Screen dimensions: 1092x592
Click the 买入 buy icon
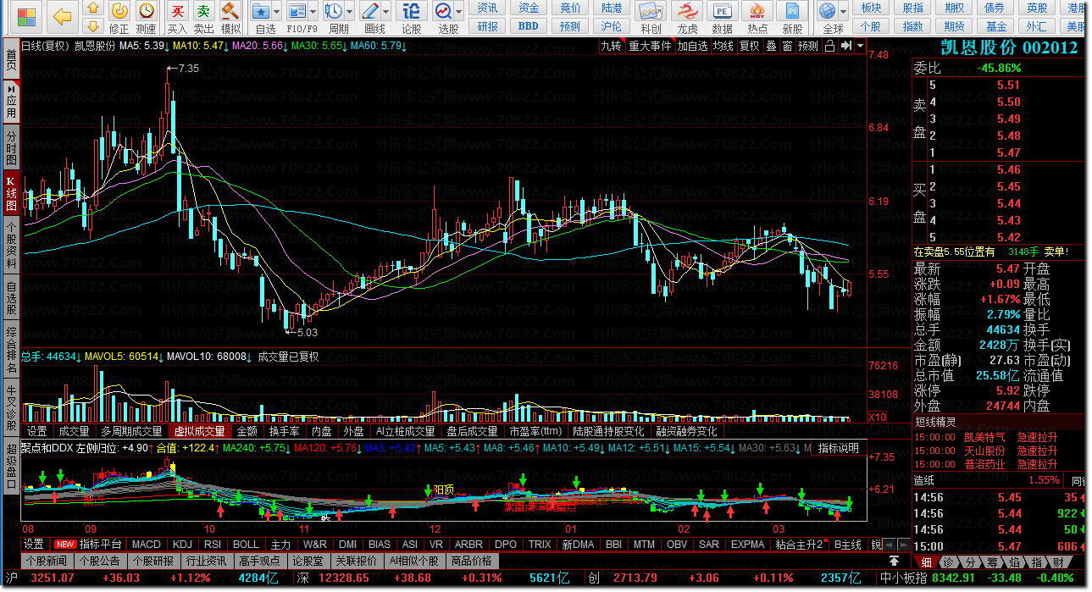point(177,11)
